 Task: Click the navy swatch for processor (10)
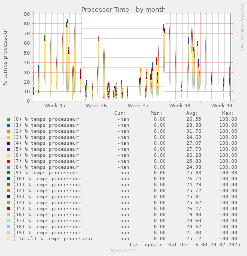[x=8, y=179]
